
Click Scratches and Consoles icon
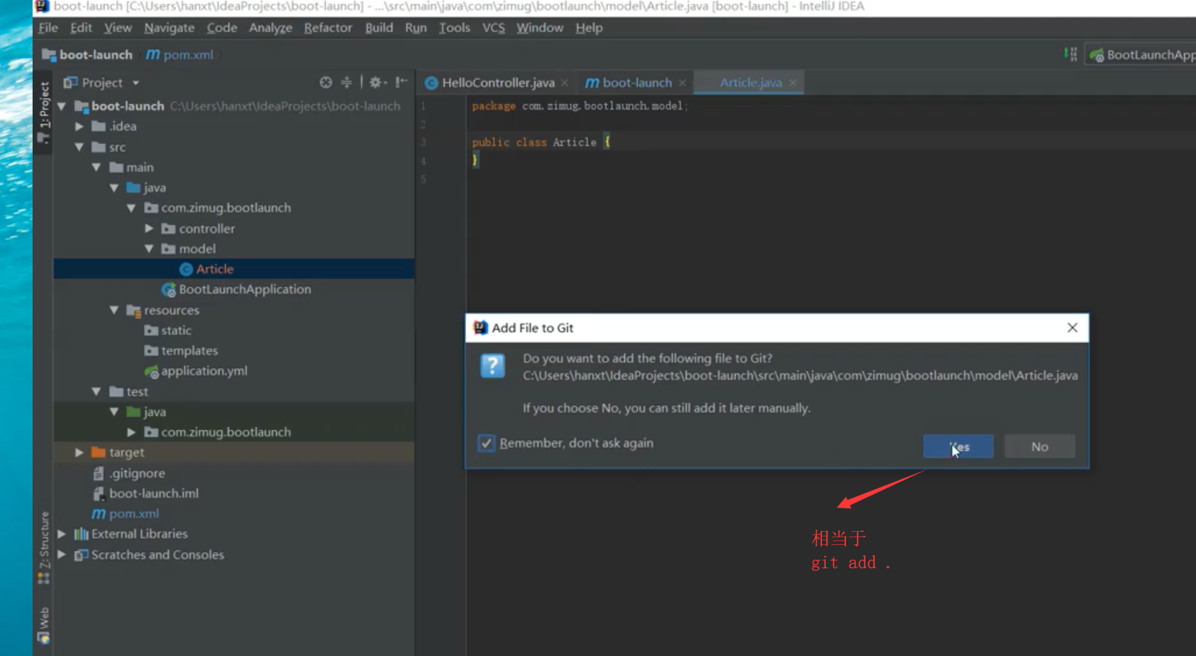[81, 555]
